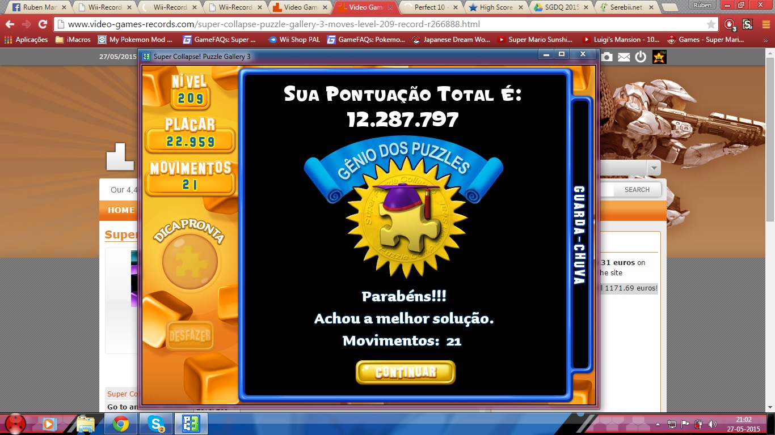Click the power logout icon
The height and width of the screenshot is (435, 775).
click(641, 57)
